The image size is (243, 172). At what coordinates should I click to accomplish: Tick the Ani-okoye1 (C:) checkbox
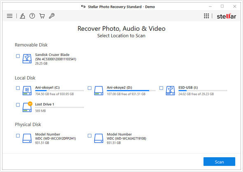coord(18,88)
